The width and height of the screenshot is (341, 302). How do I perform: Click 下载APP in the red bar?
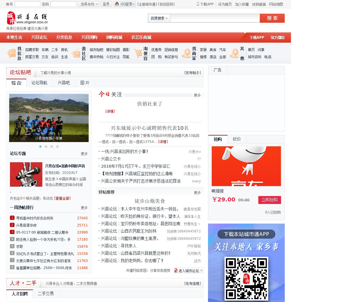click(257, 38)
